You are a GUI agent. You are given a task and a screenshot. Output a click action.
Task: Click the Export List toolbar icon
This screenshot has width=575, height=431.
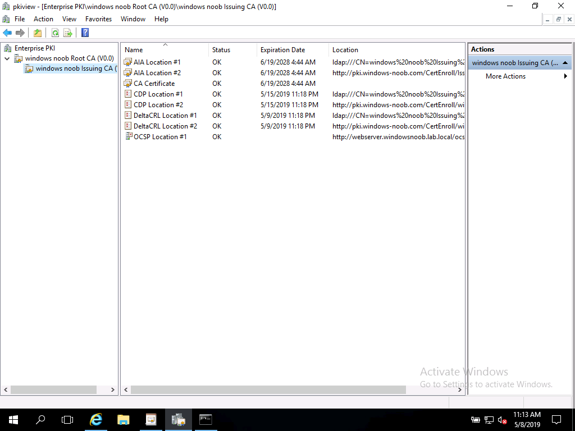pos(68,33)
